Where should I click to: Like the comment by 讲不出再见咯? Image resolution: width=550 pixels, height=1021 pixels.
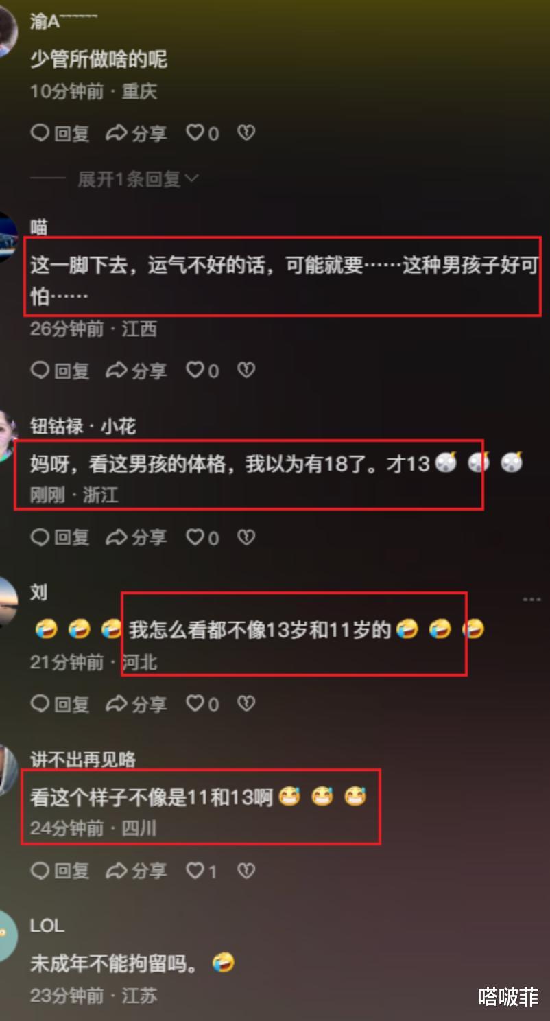click(202, 871)
